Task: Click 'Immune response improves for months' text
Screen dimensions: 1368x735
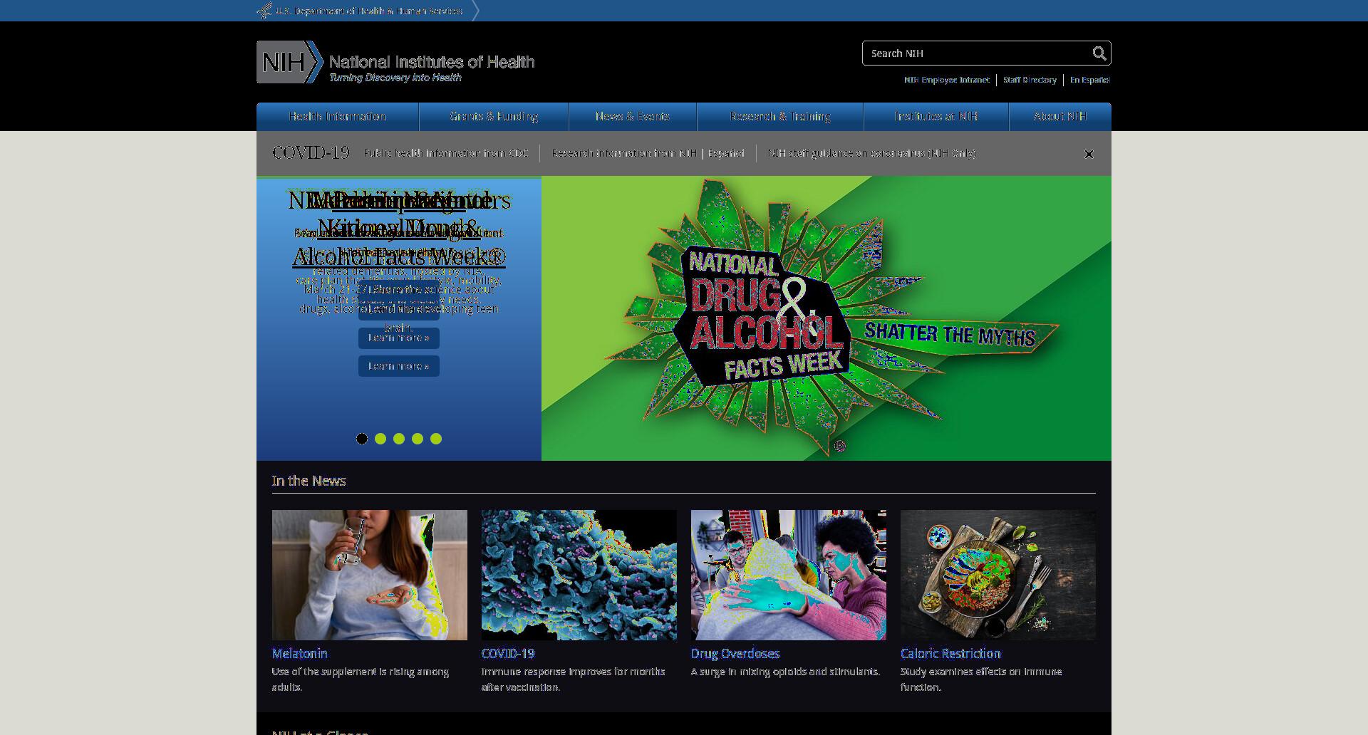Action: coord(574,679)
